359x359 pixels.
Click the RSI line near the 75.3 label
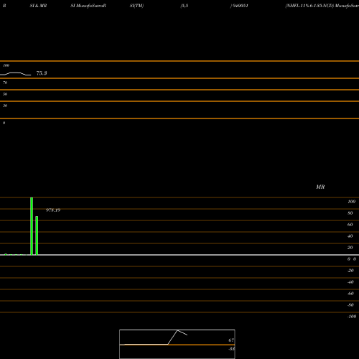pyautogui.click(x=16, y=74)
